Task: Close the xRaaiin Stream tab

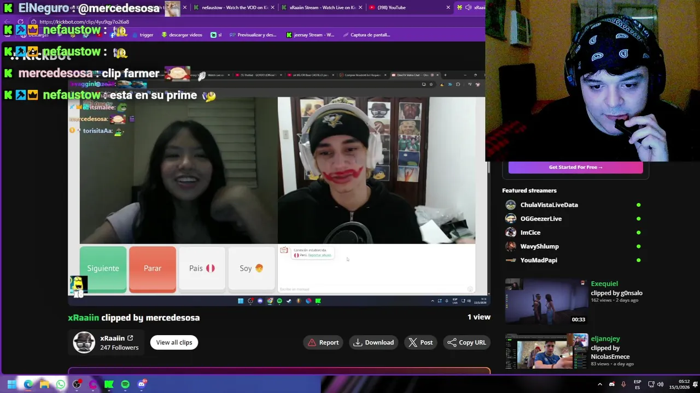Action: pyautogui.click(x=360, y=7)
